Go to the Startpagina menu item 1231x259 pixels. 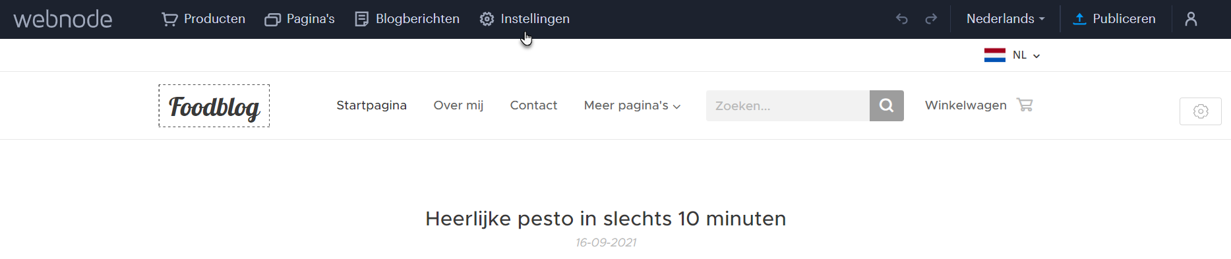click(371, 105)
